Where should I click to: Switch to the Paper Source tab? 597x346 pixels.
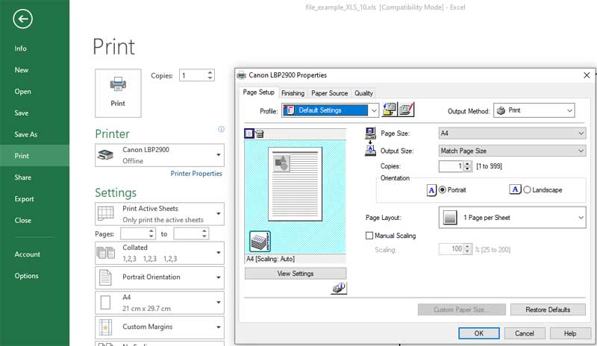329,93
